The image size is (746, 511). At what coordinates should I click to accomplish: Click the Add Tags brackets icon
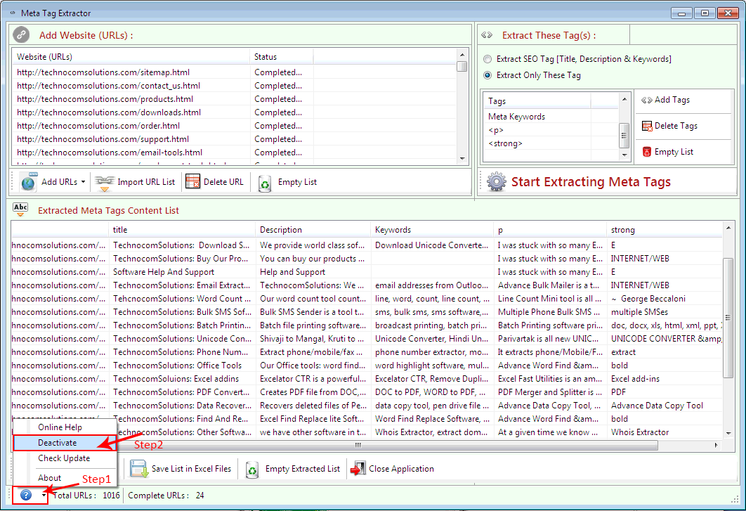[646, 100]
